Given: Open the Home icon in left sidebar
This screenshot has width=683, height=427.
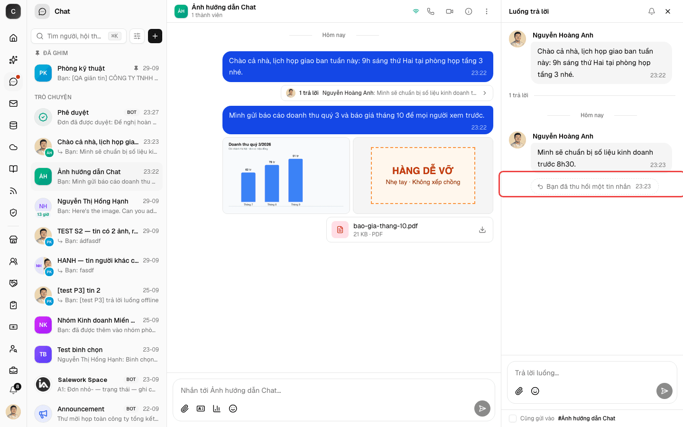Looking at the screenshot, I should (13, 38).
